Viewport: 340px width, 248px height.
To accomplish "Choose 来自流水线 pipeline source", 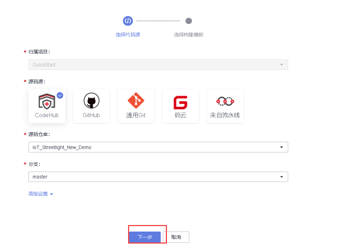I will (x=225, y=106).
